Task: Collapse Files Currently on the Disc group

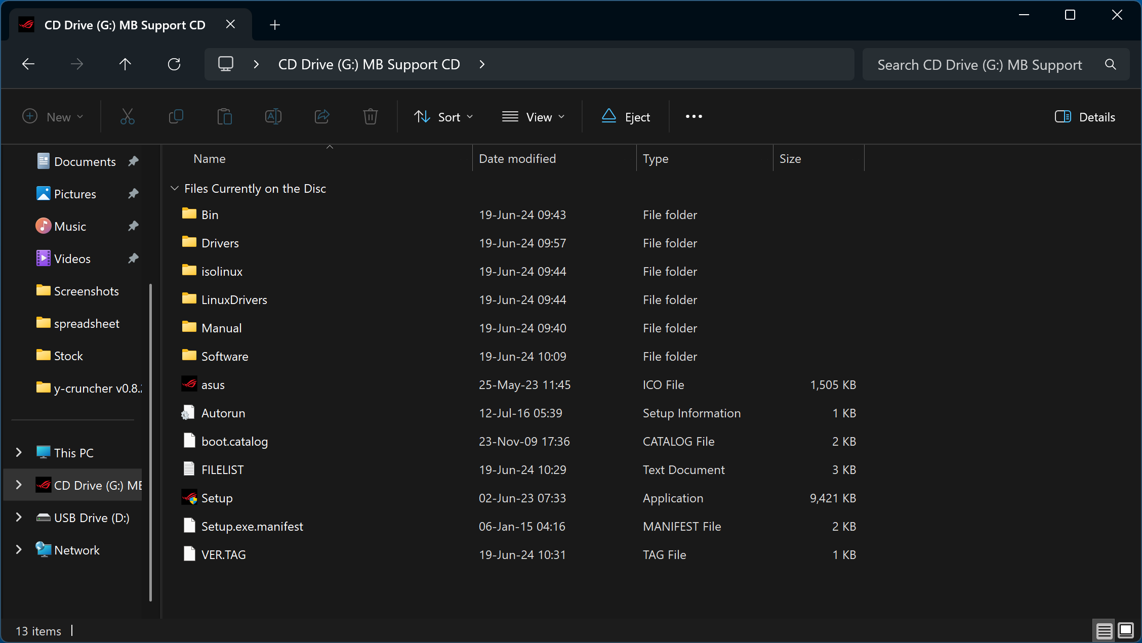Action: click(175, 188)
